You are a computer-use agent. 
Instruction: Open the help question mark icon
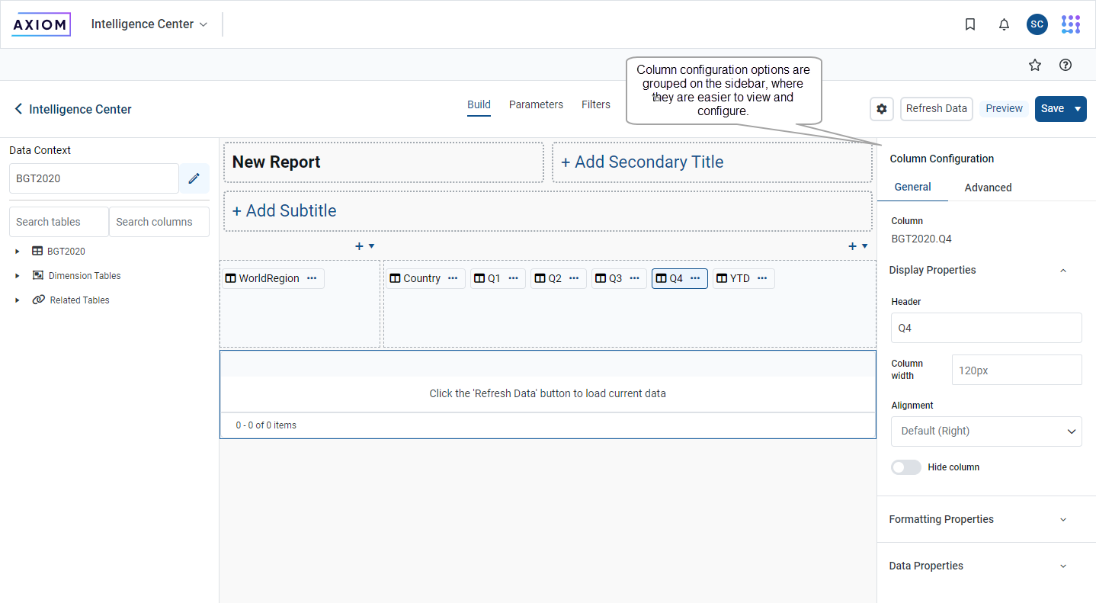tap(1066, 65)
